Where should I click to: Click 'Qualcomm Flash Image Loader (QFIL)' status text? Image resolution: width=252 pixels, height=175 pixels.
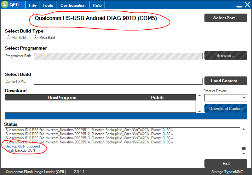pyautogui.click(x=36, y=172)
